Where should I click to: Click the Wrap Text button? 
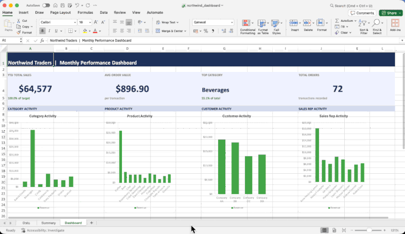167,22
